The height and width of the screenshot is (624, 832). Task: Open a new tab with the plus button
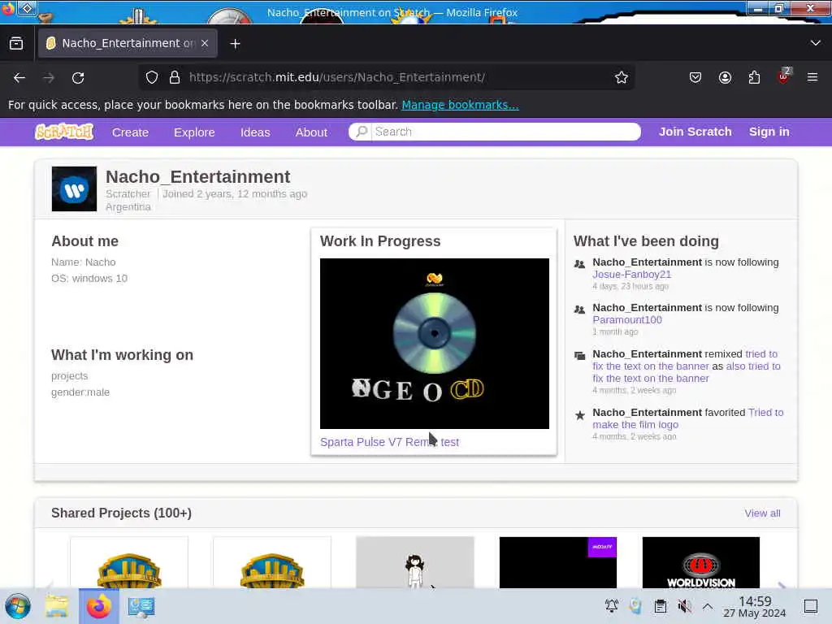pos(235,44)
